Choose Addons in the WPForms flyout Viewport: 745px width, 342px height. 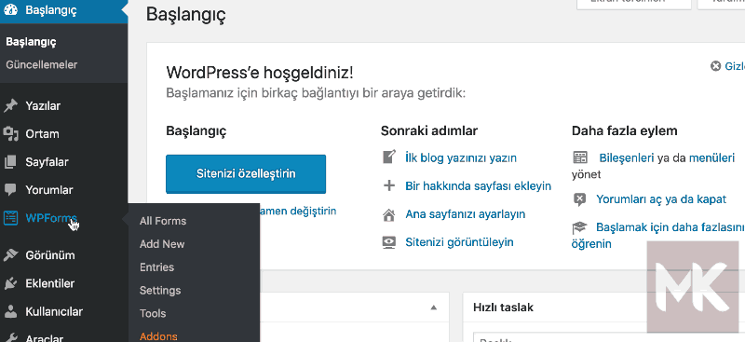158,336
